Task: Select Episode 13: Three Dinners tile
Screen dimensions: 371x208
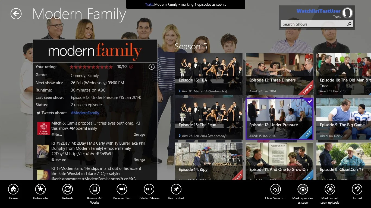Action: 279,74
